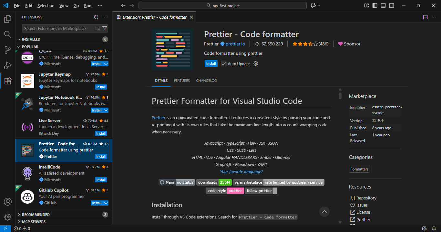441x232 pixels.
Task: Toggle the Secondary Side Bar
Action: (391, 5)
